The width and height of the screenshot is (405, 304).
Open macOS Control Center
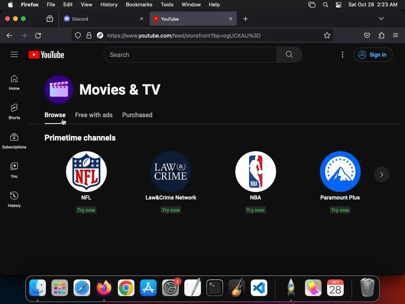click(339, 5)
